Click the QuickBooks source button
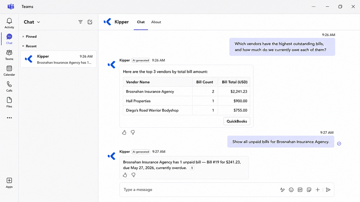Viewport: 360px width, 202px height. (237, 121)
